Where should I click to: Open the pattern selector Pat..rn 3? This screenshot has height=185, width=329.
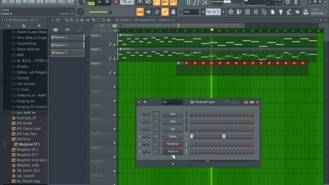tap(212, 12)
